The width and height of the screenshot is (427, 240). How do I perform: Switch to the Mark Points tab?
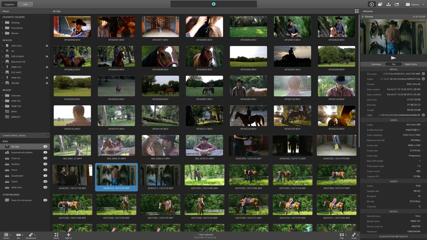[x=411, y=64]
